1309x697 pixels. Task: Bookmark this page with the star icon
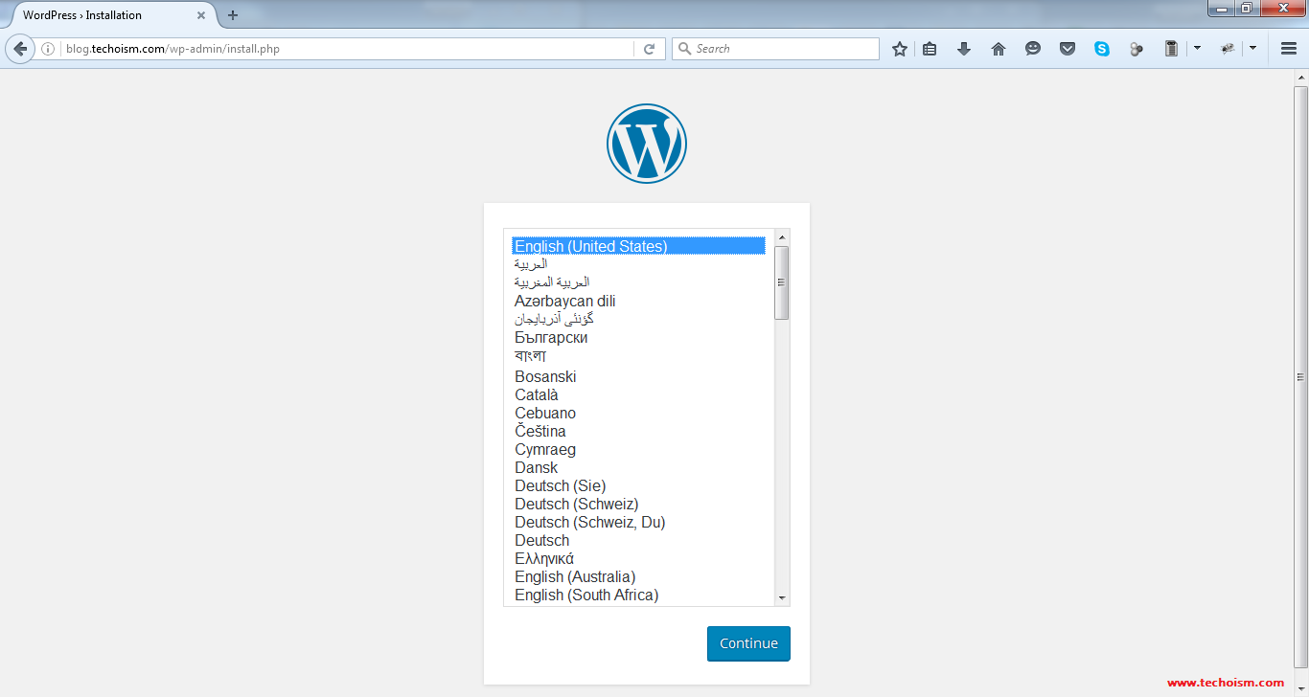pos(899,49)
